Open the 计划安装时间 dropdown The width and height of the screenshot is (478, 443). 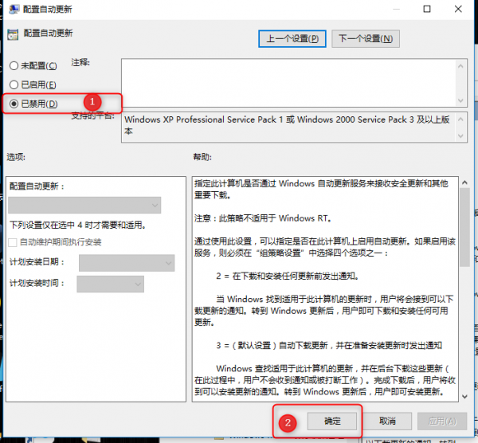click(111, 284)
